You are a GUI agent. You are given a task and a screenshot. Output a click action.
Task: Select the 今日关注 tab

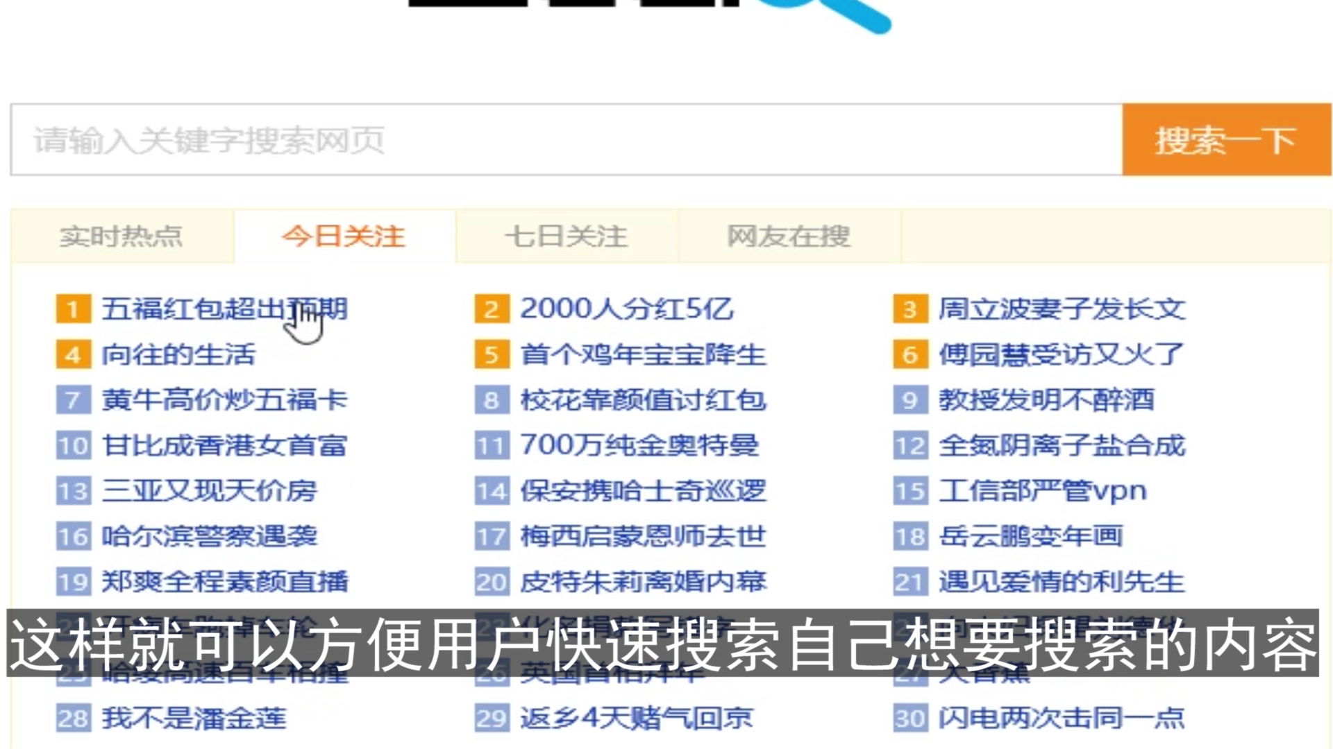[344, 236]
